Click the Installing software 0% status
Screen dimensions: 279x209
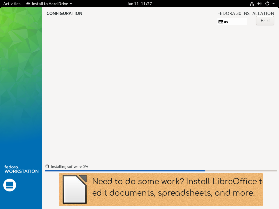[x=69, y=167]
